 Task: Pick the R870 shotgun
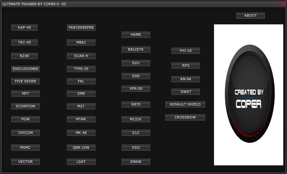click(x=136, y=105)
